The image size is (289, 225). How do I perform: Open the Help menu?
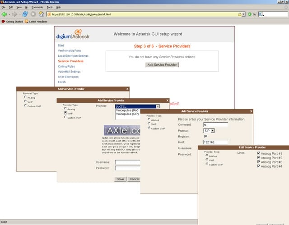point(58,7)
